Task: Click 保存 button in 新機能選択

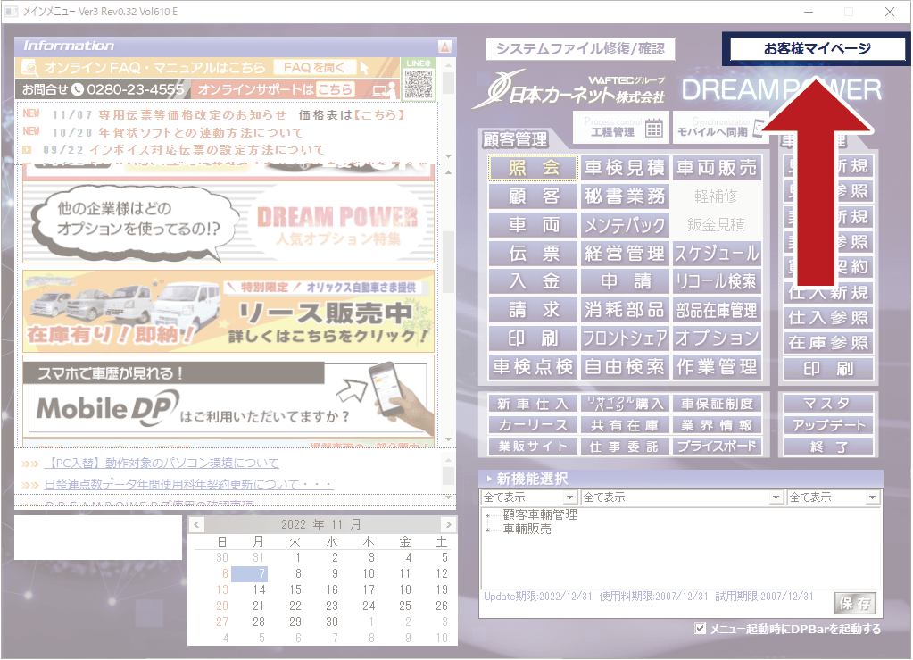Action: 854,604
